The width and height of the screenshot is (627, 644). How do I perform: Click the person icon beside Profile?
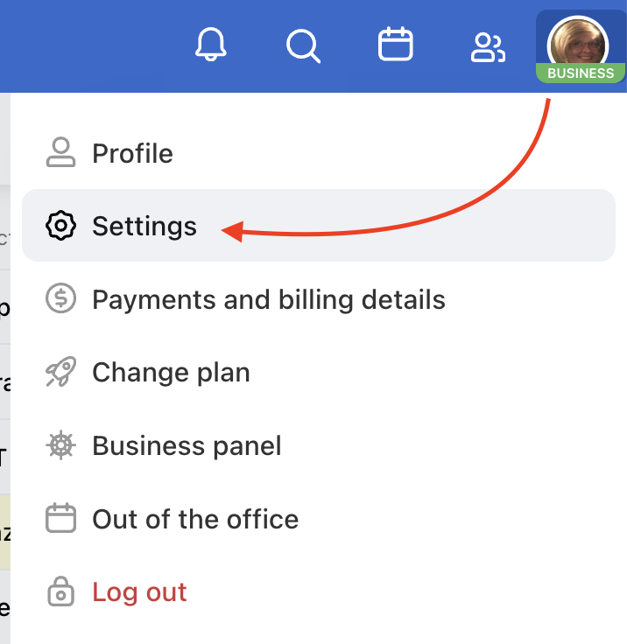(60, 153)
